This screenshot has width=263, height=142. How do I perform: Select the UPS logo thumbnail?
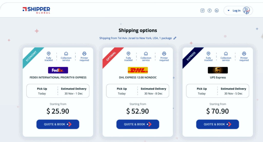[218, 70]
